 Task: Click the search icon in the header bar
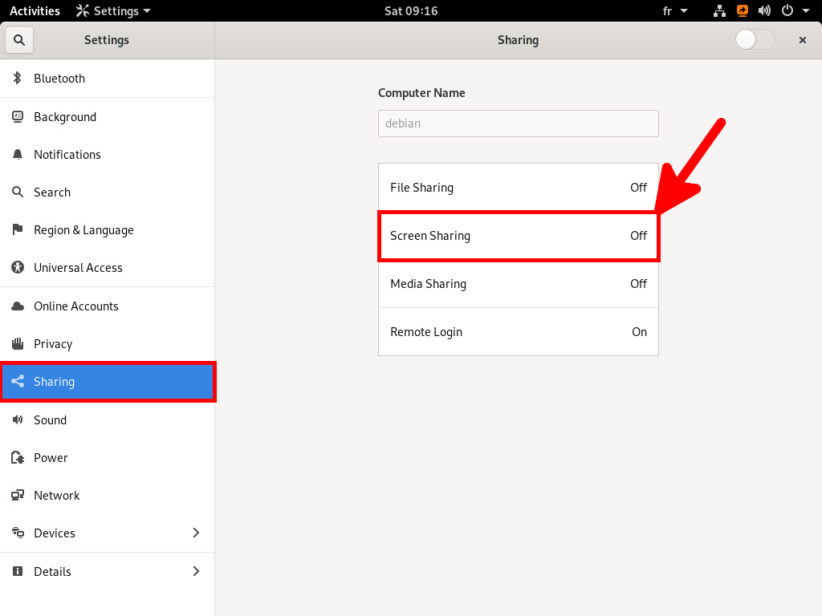18,39
